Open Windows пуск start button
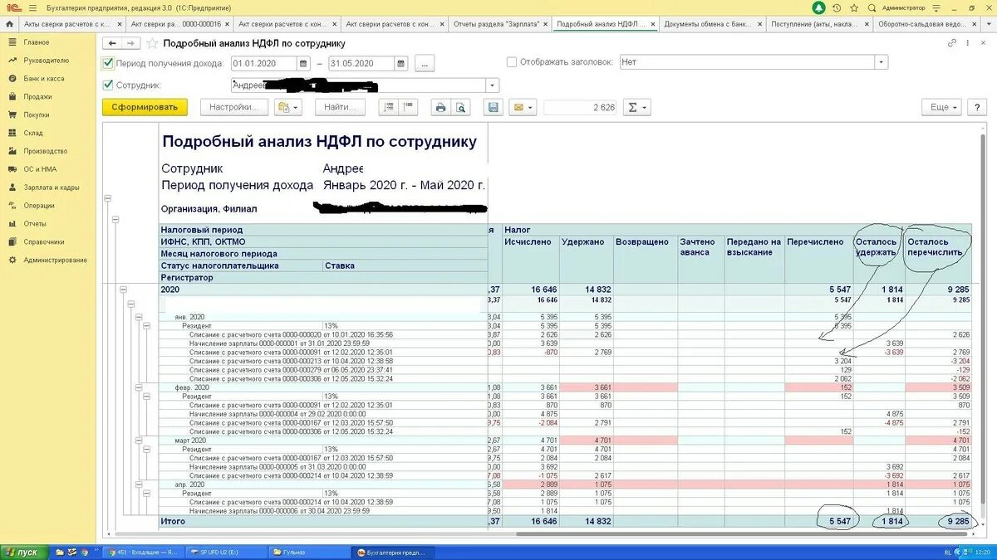997x560 pixels. coord(24,553)
